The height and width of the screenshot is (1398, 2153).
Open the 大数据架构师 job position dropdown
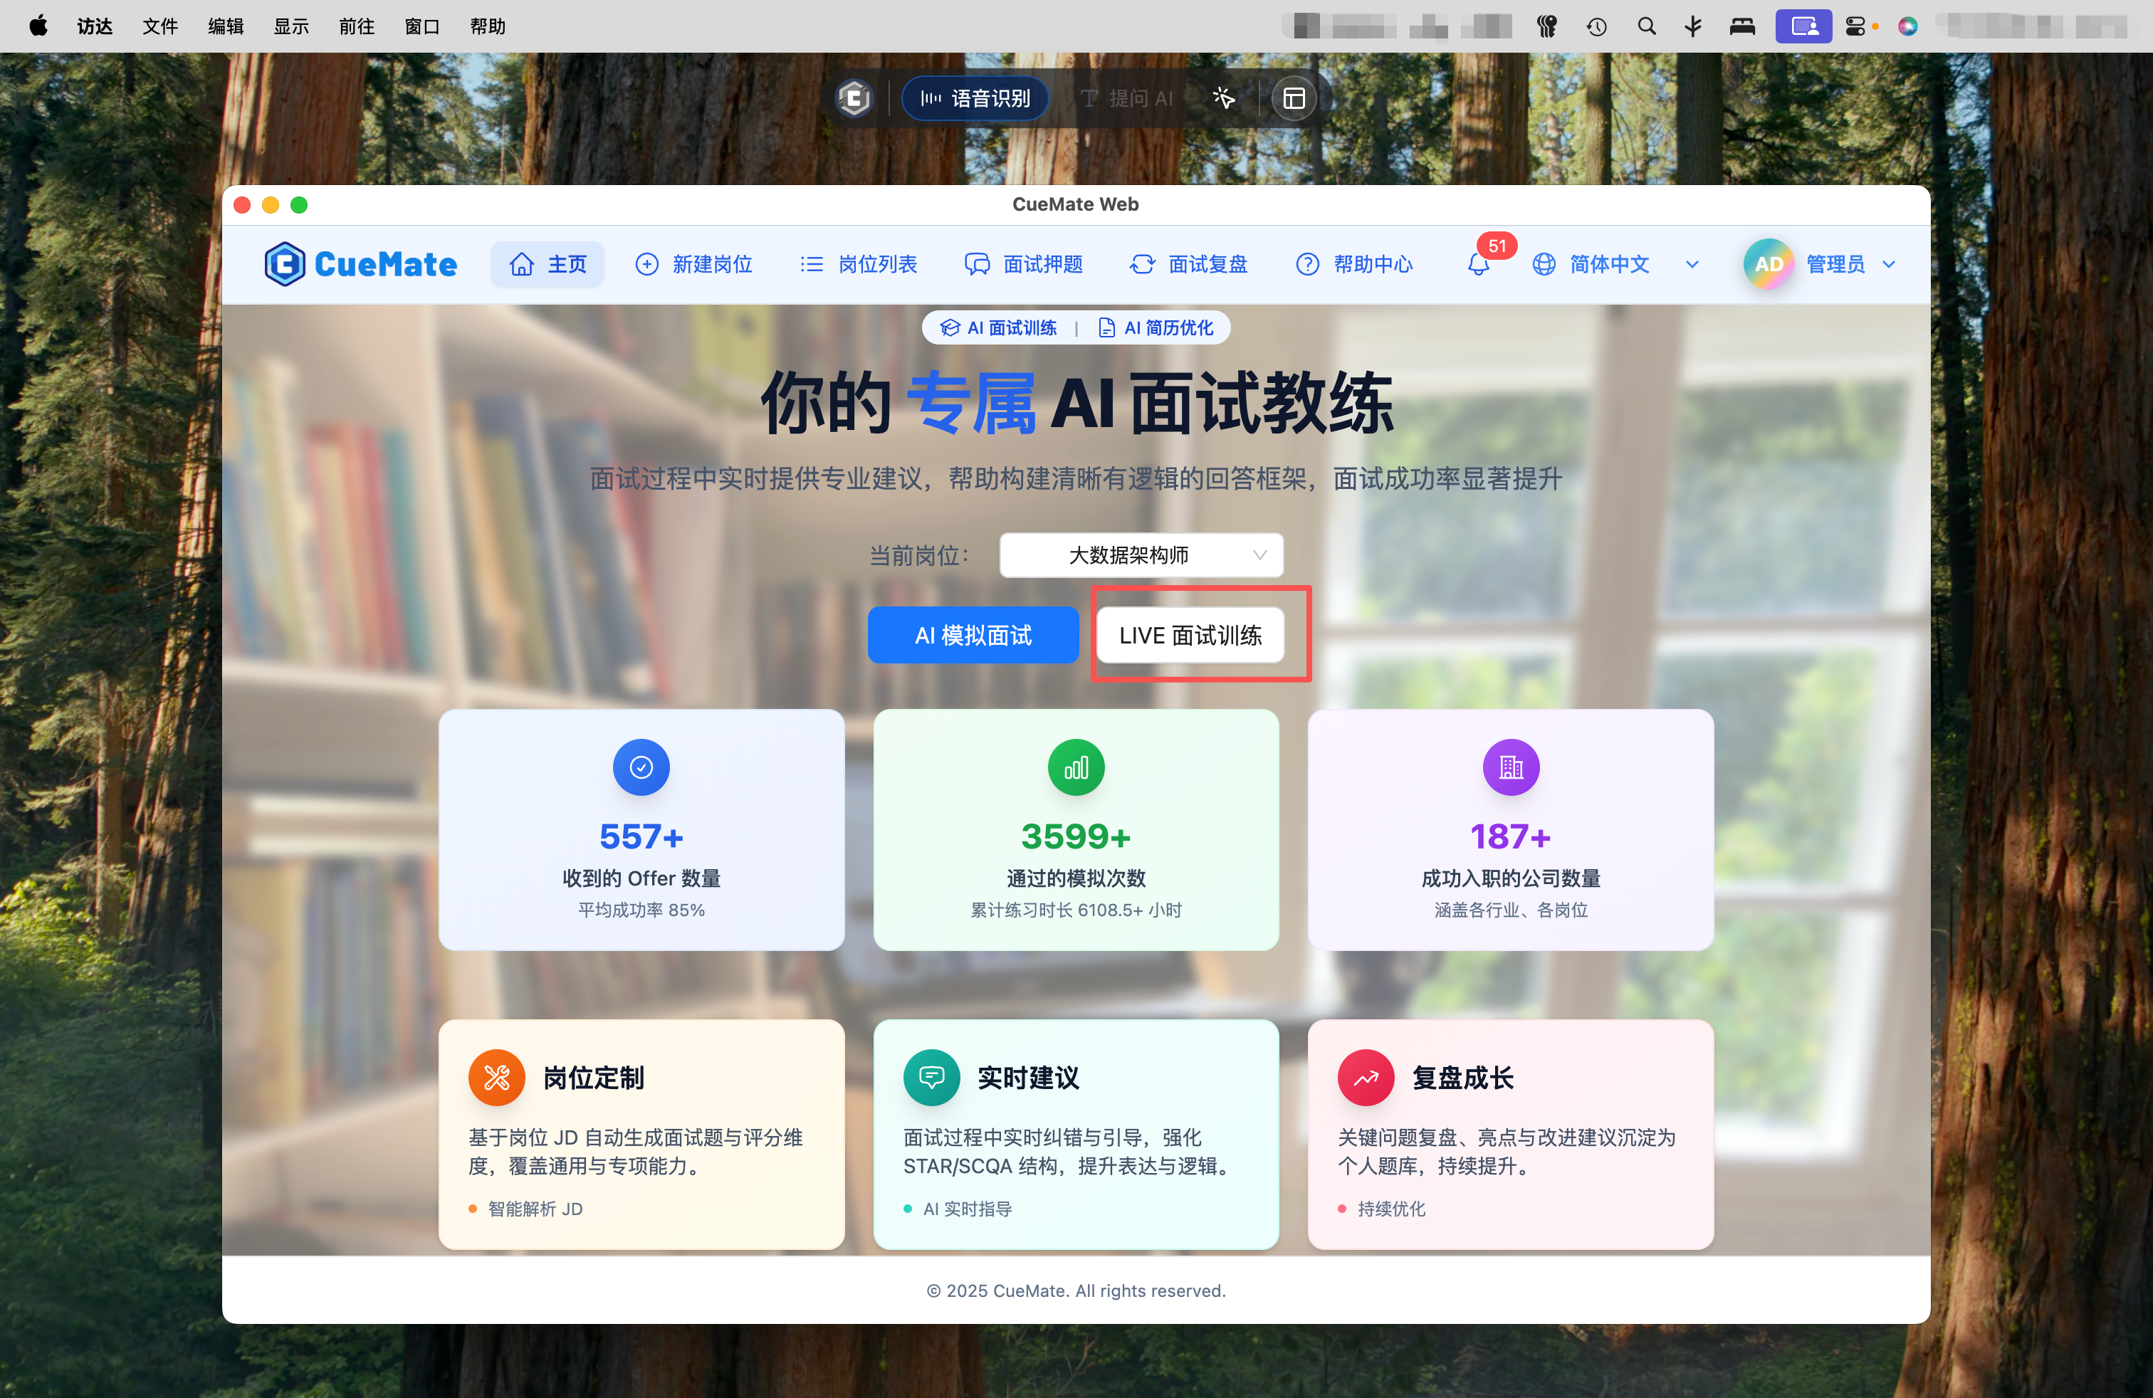pyautogui.click(x=1141, y=555)
